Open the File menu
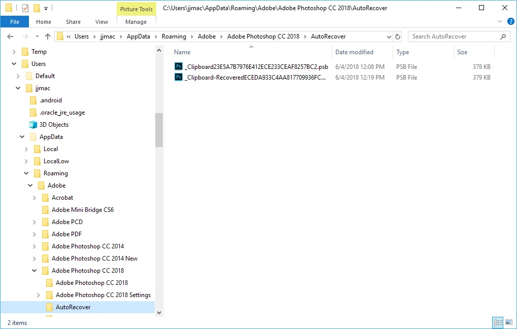 [x=15, y=22]
